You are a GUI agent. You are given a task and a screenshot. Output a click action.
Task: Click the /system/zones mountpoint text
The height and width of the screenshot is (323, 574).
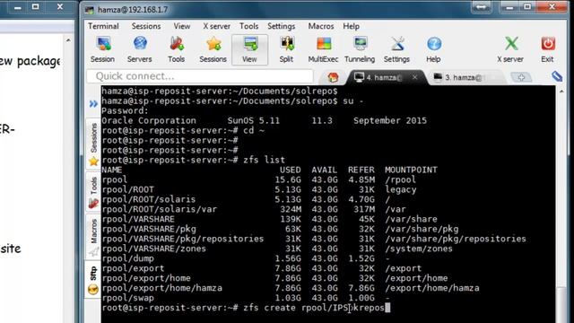tap(419, 249)
